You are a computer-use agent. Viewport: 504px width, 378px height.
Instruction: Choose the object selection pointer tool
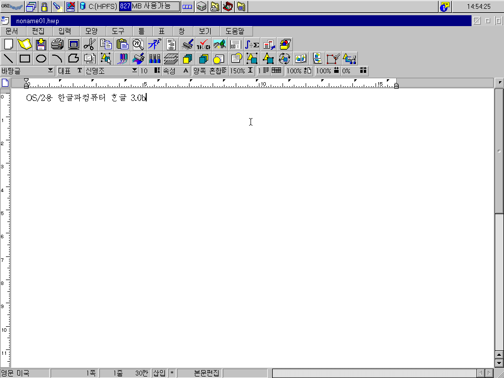coord(106,59)
